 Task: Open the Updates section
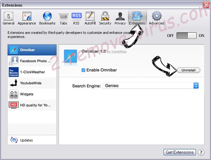point(32,140)
